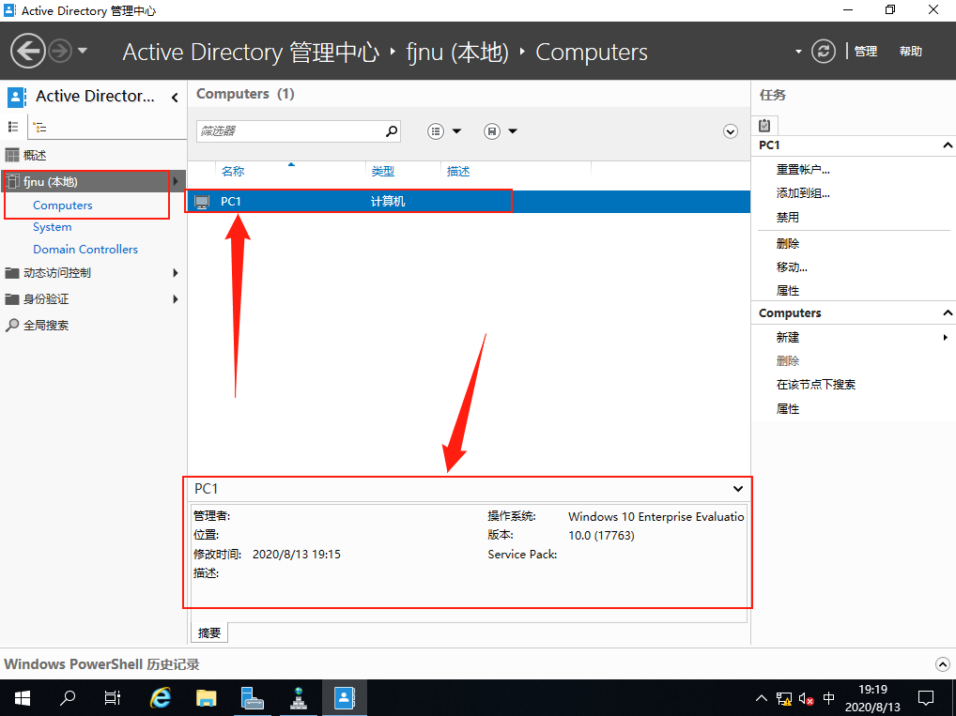Sort by the 描述 column header
Screen dimensions: 956x716
click(458, 171)
